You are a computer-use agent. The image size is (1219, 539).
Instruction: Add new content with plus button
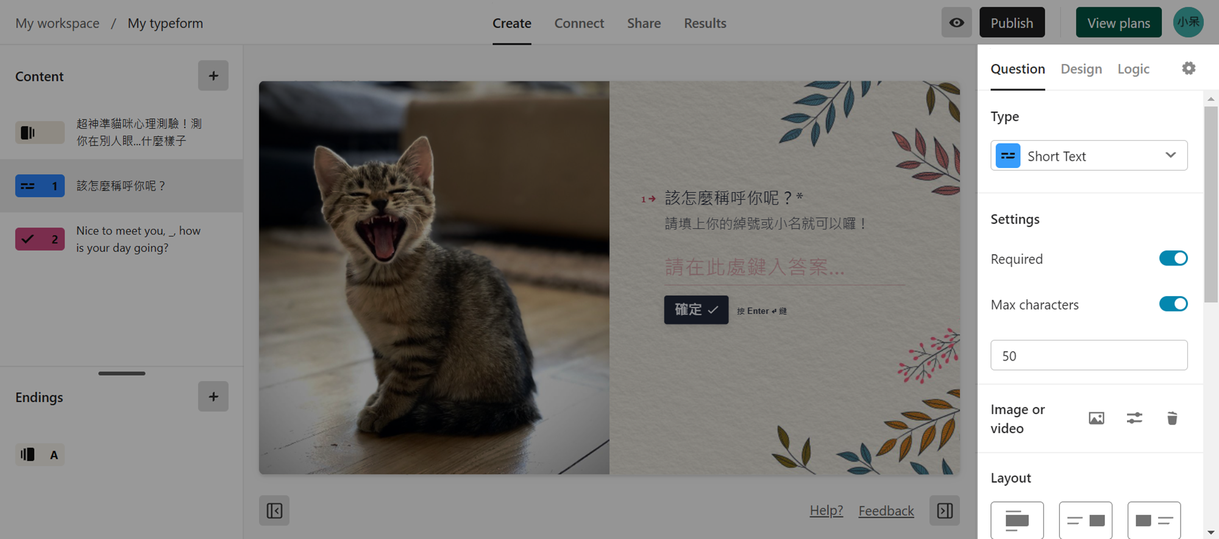(x=213, y=76)
